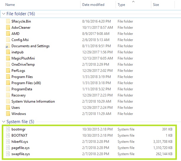Select the System Volume Information folder

[x=33, y=101]
